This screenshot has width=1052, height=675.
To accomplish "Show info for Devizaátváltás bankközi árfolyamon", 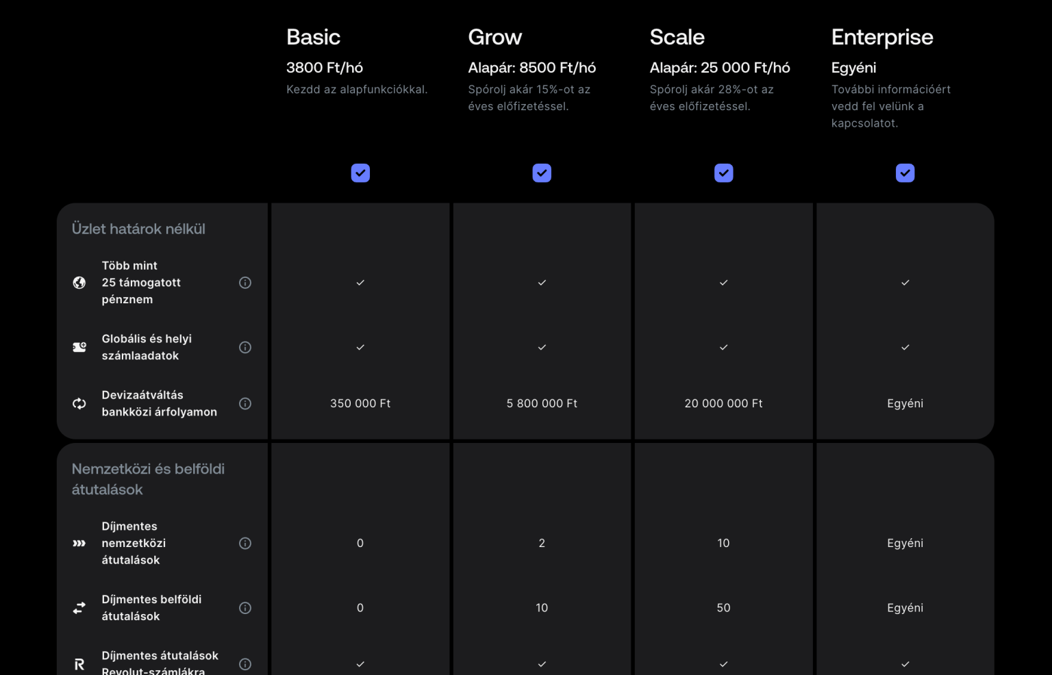I will (x=245, y=404).
